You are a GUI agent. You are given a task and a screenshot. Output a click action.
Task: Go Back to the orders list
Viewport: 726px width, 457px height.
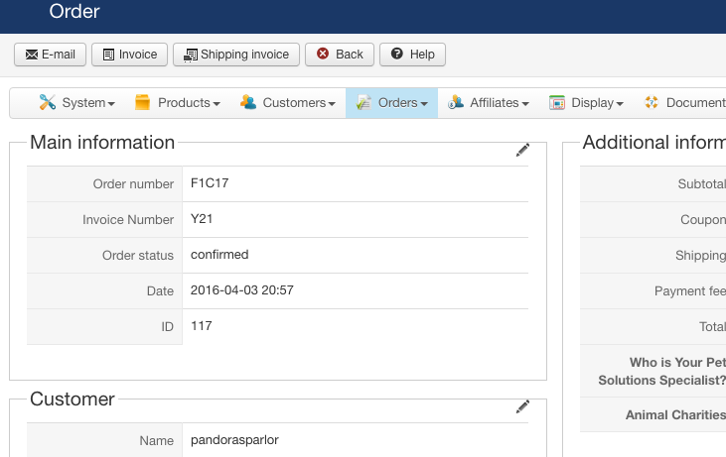coord(340,55)
